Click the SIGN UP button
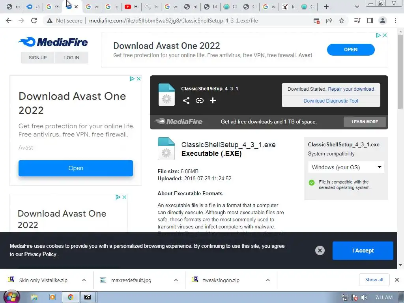Screen dimensions: 404x303 (x=37, y=58)
